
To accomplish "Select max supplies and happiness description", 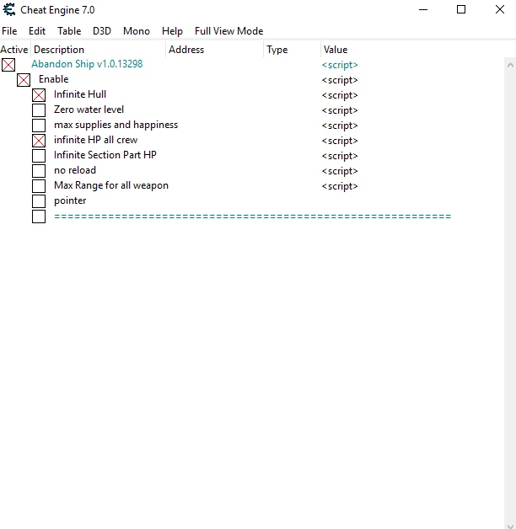I will click(x=116, y=125).
